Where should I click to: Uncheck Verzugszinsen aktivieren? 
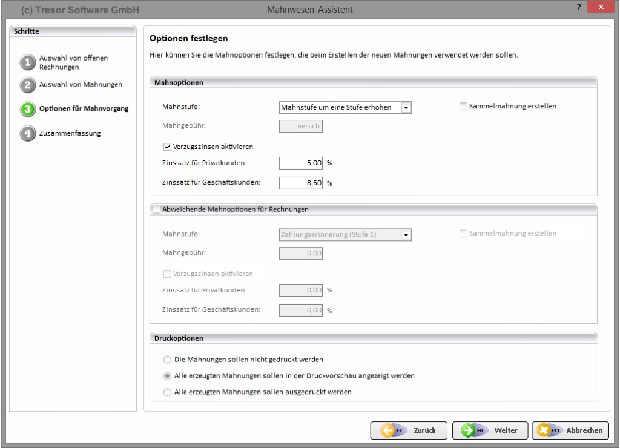(168, 146)
